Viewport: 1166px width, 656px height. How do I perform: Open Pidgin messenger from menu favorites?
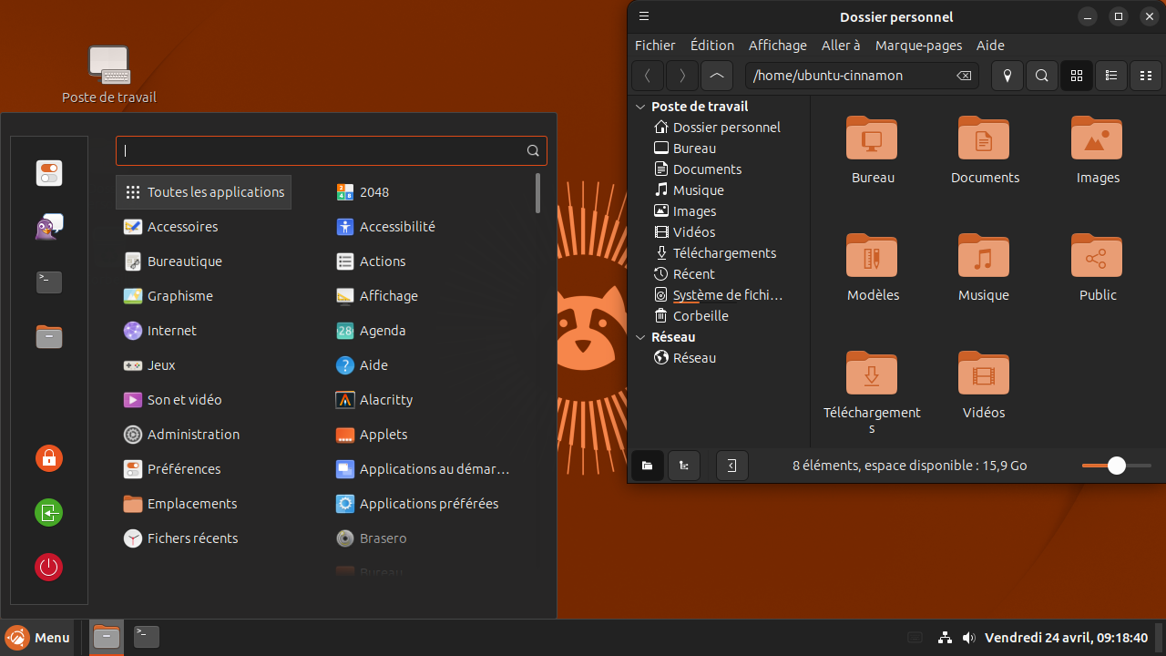tap(49, 228)
